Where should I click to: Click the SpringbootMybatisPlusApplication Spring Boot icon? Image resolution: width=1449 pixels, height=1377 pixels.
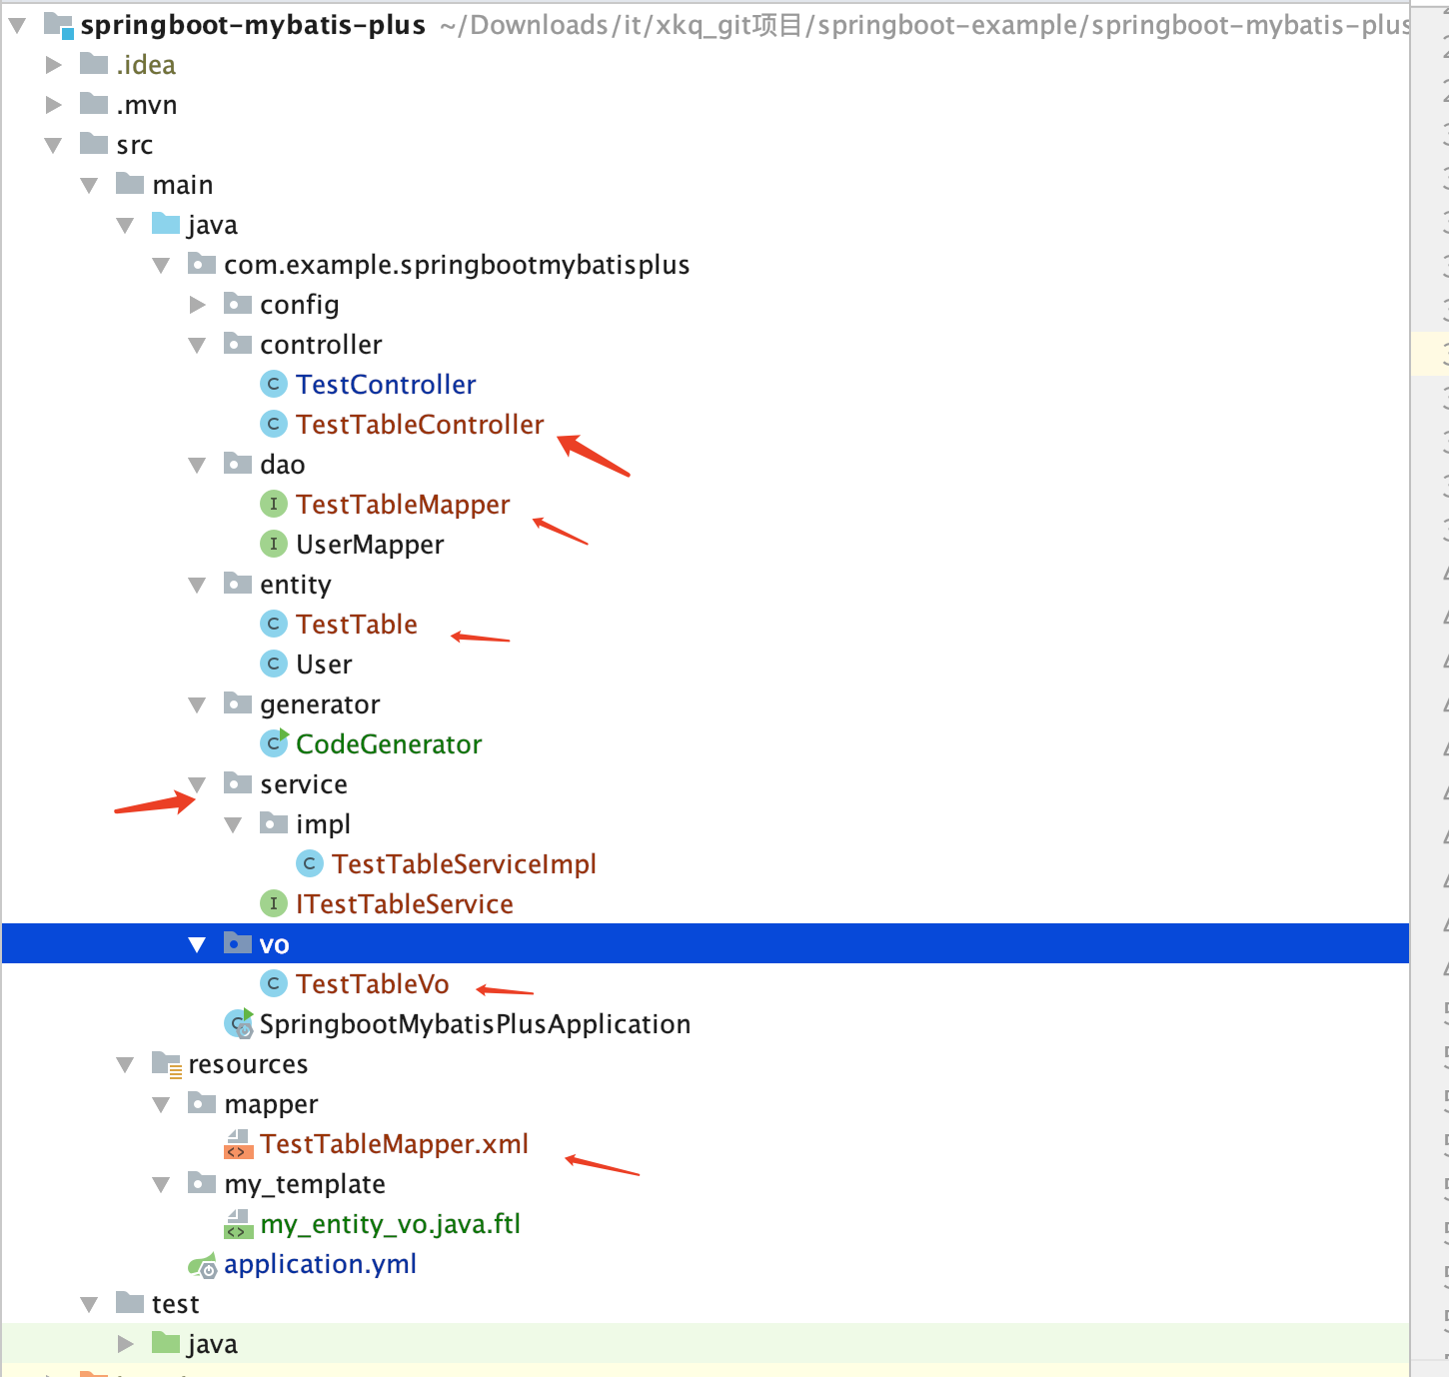pos(239,1023)
